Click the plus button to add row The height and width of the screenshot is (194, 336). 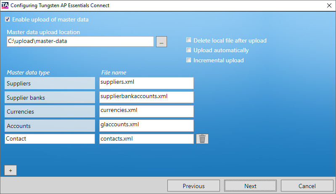10,170
